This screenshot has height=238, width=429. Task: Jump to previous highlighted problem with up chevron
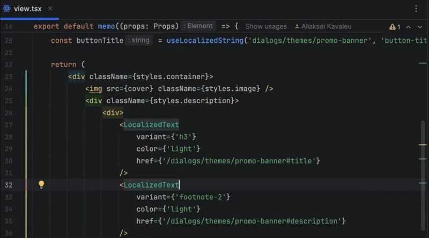408,26
